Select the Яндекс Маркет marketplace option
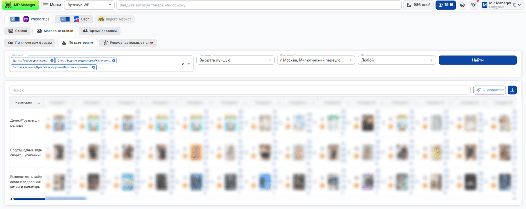Viewport: 526px width, 209px height. 115,19
